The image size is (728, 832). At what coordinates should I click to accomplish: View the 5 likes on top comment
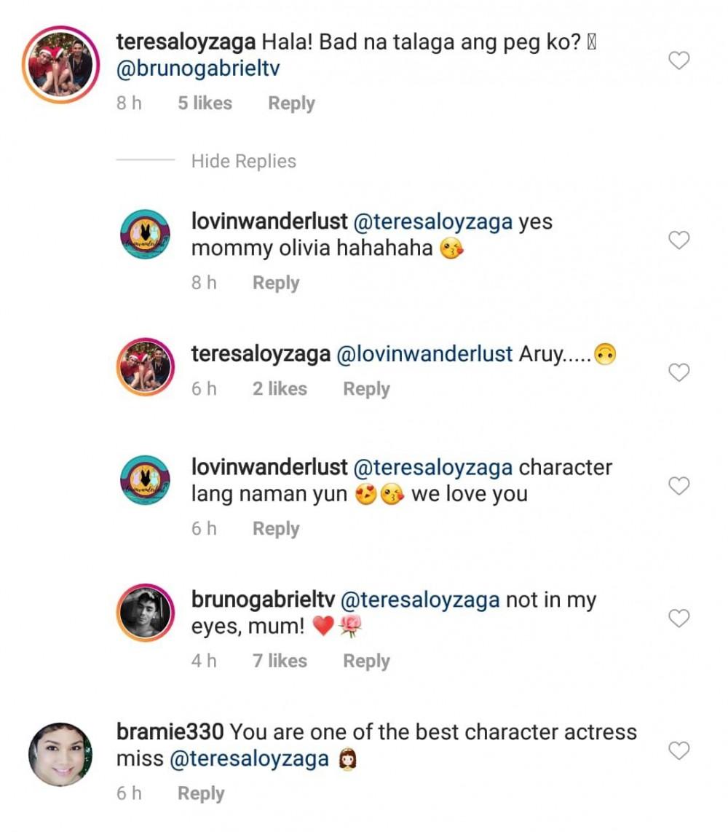click(205, 103)
